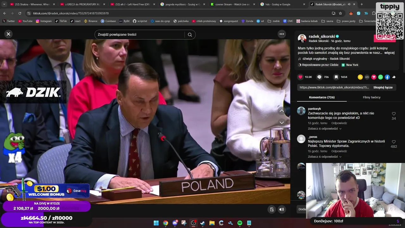Close the TikTok video viewer with X
This screenshot has width=405, height=228.
pyautogui.click(x=9, y=34)
